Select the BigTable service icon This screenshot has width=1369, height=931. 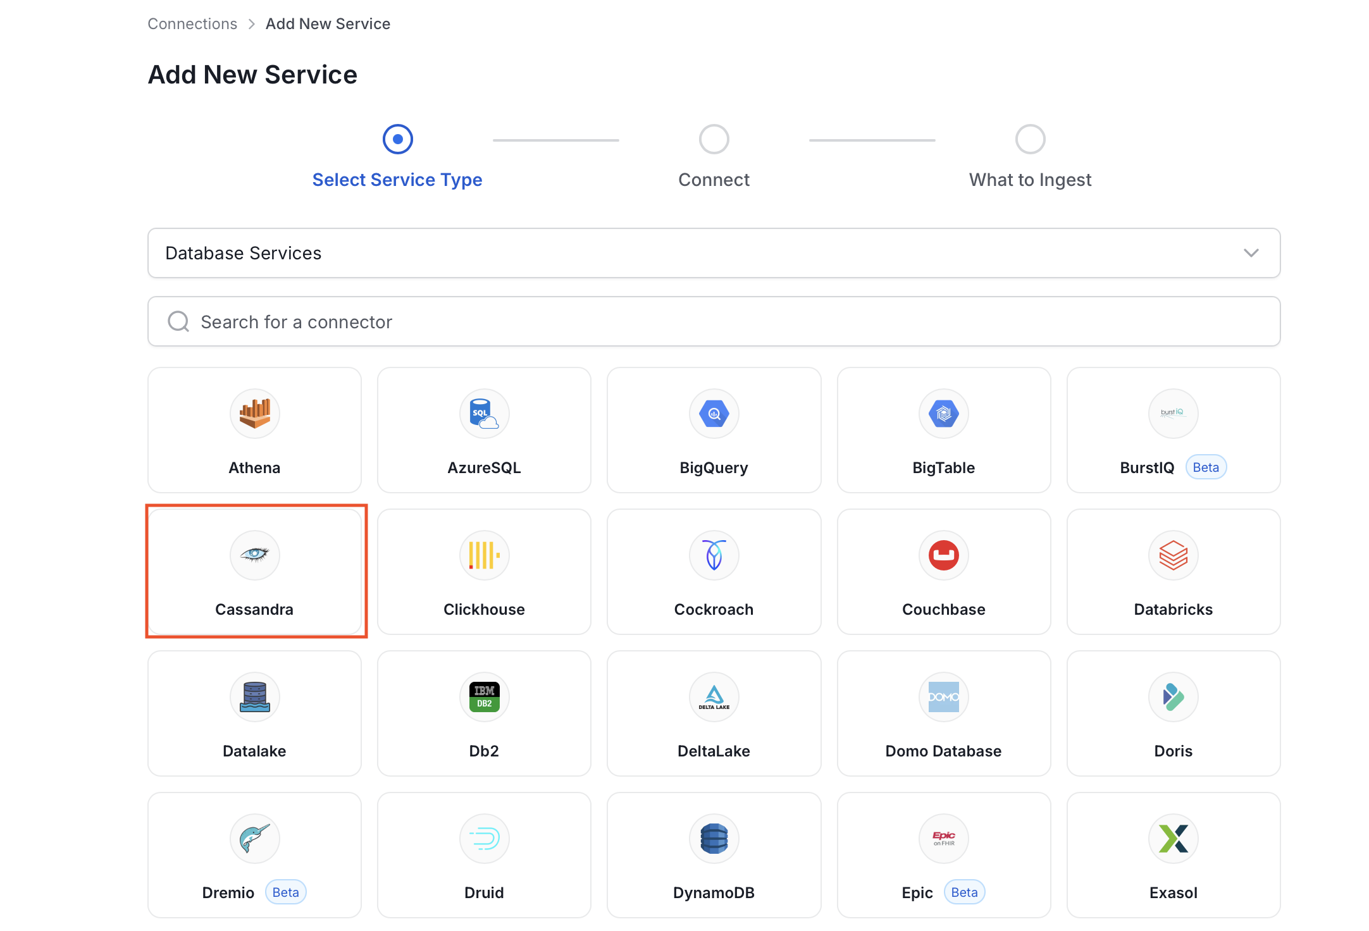point(944,414)
